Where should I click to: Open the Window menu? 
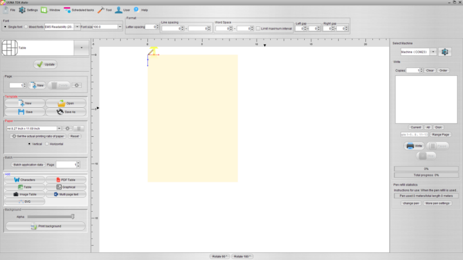point(51,10)
